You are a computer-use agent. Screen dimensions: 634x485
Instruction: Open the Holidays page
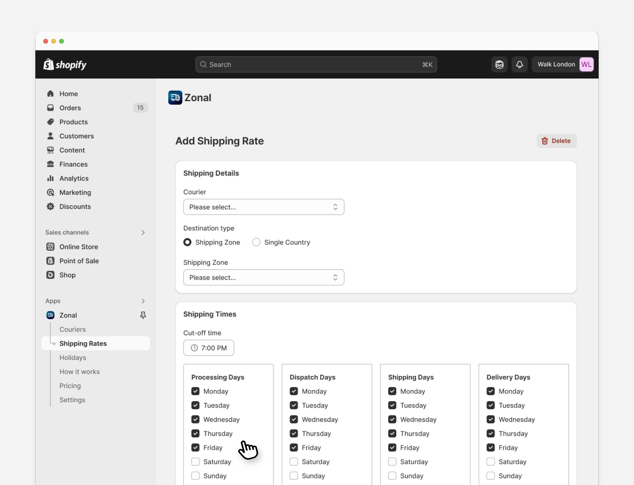pyautogui.click(x=73, y=358)
